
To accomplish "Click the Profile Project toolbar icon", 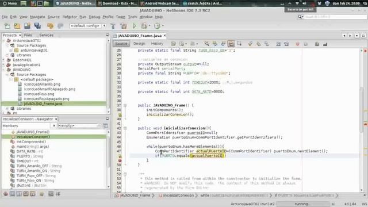I will click(x=157, y=26).
